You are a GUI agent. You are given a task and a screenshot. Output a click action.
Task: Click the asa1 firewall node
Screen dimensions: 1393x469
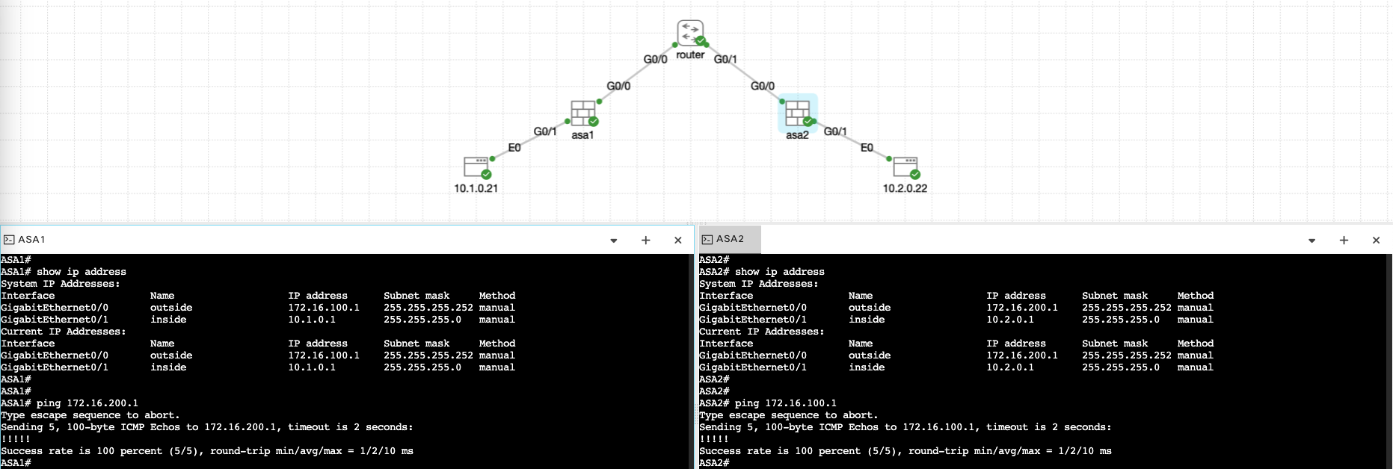[x=582, y=113]
